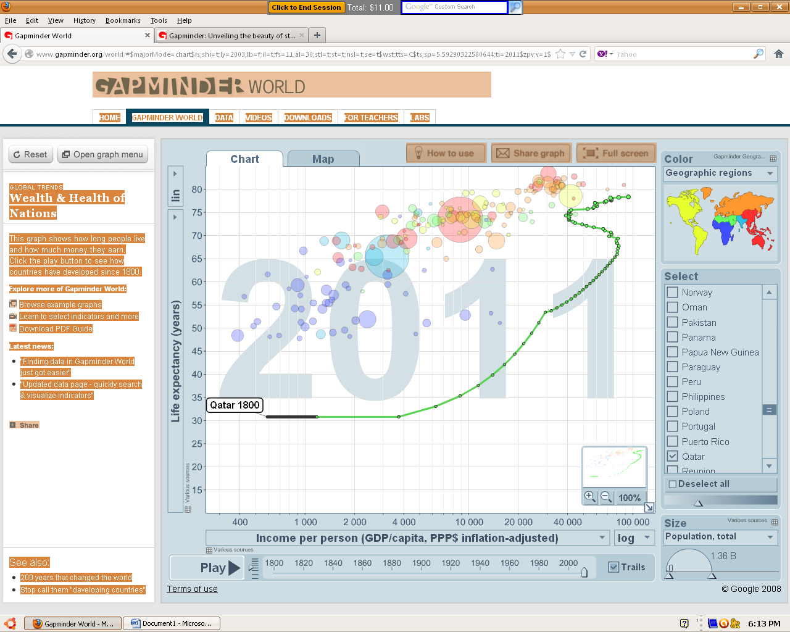Open the URL bar history dropdown arrow
This screenshot has width=790, height=632.
tap(573, 54)
